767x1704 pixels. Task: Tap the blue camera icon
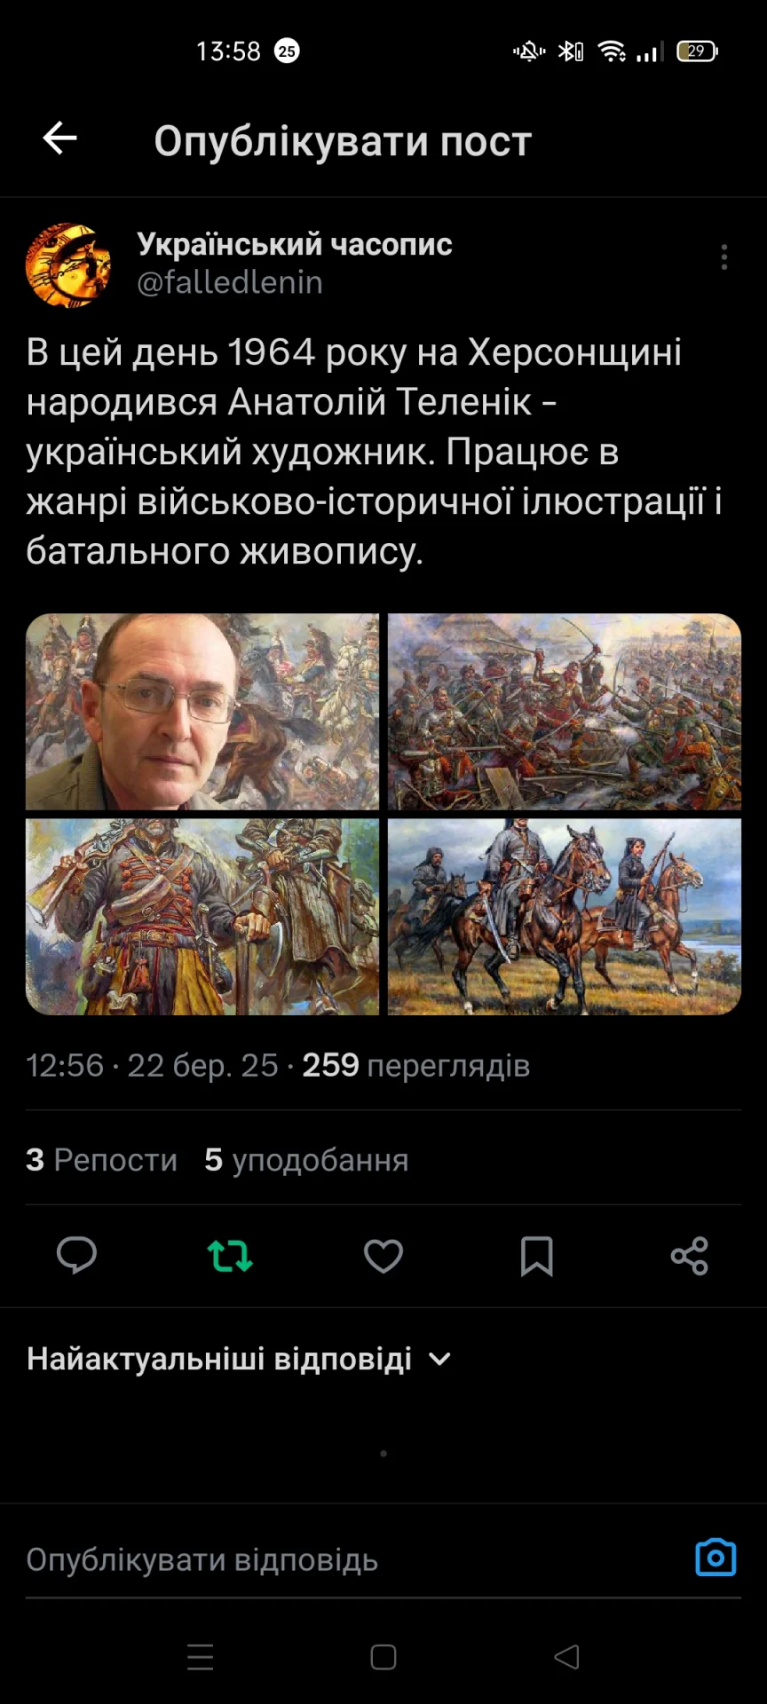click(x=716, y=1558)
